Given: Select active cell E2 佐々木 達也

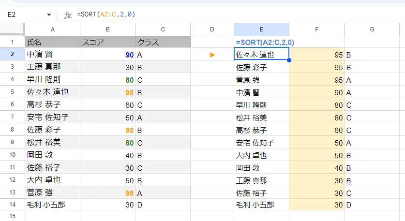Looking at the screenshot, I should (x=261, y=54).
